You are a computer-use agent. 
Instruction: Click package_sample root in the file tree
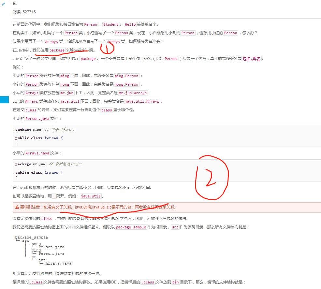pyautogui.click(x=32, y=237)
